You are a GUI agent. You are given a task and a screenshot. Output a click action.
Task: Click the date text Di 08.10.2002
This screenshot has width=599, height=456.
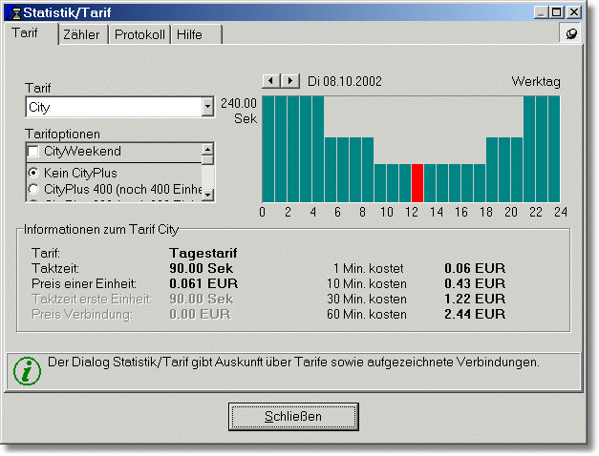(345, 81)
